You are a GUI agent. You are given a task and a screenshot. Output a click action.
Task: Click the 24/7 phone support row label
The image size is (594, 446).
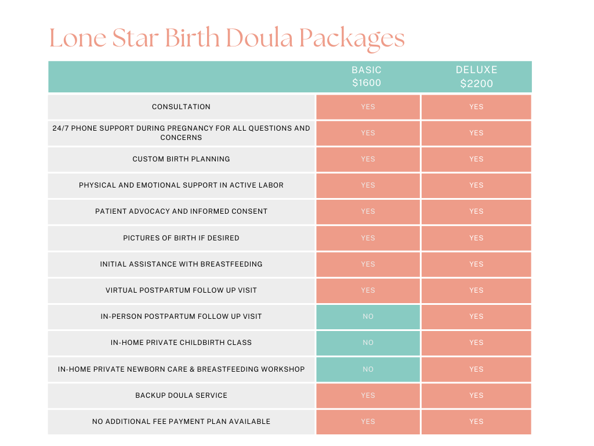tap(181, 133)
